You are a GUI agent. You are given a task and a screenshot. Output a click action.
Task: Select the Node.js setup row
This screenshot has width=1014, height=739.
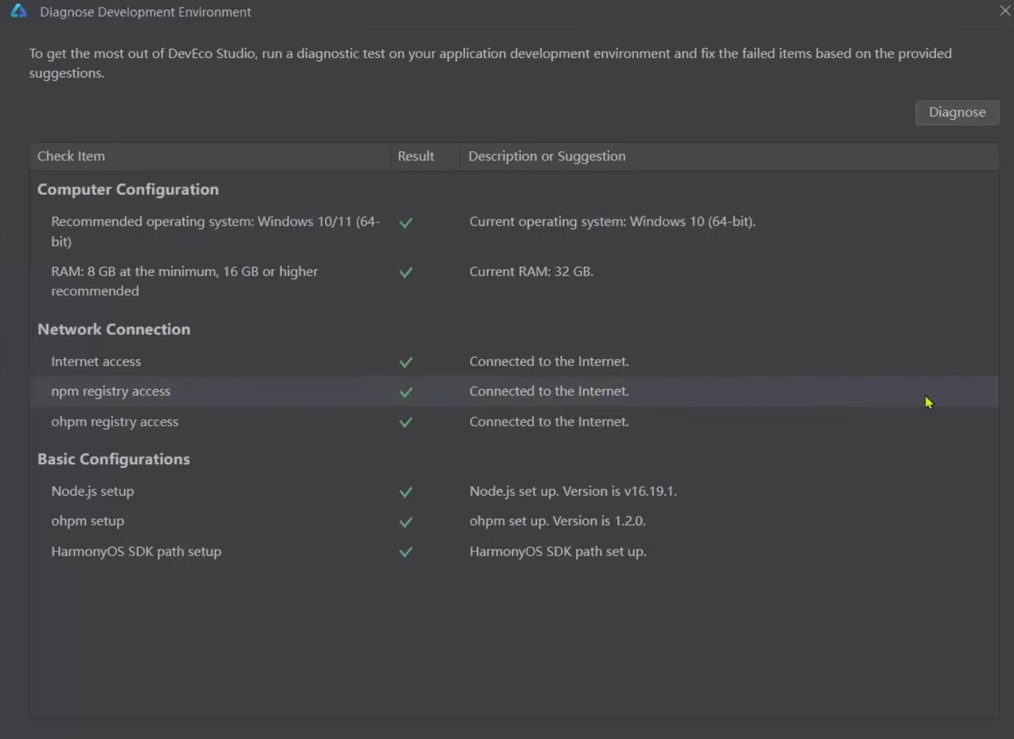click(x=514, y=492)
